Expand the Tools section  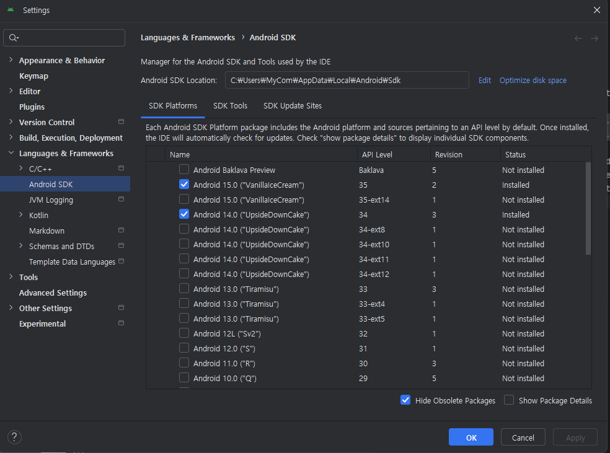11,276
